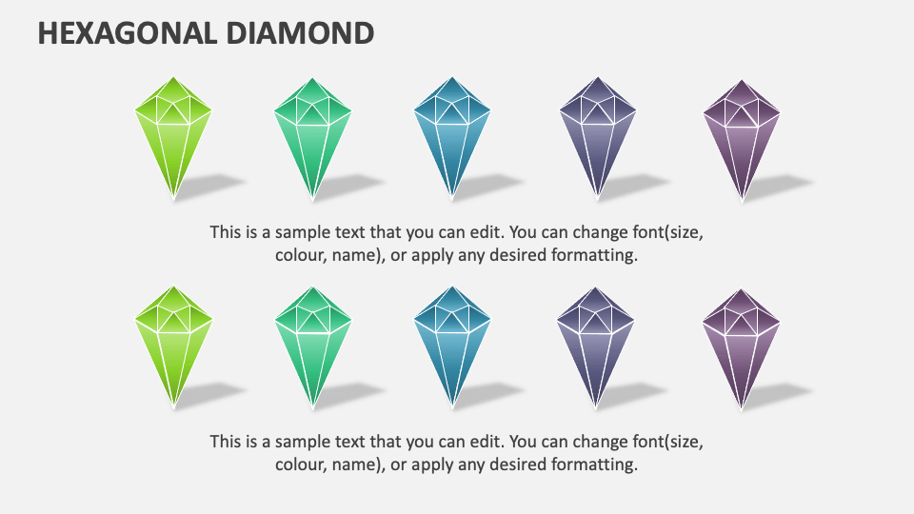Click shadow of bottom-row emerald diamond
The image size is (914, 514).
pos(349,394)
